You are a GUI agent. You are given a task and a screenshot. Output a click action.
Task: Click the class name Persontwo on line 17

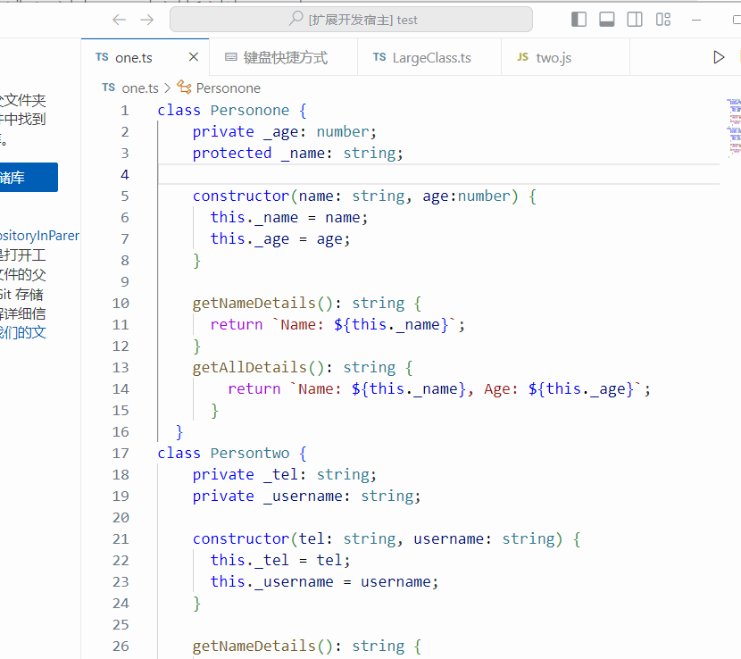click(249, 453)
